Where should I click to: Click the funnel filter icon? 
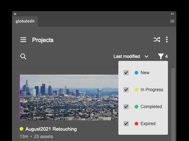click(x=161, y=56)
